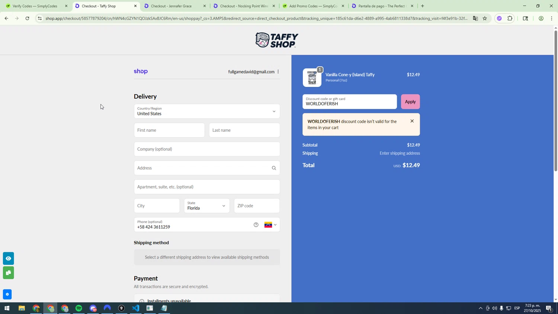
Task: Open a new browser tab
Action: (422, 6)
